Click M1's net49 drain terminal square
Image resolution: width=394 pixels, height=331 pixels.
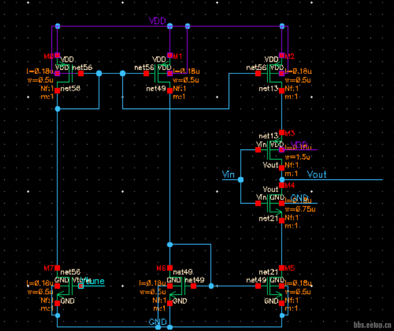tap(170, 91)
